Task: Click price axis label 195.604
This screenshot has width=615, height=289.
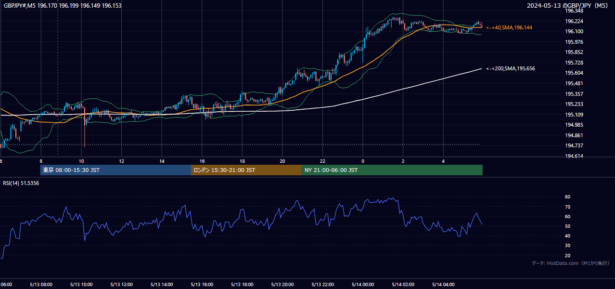Action: tap(574, 73)
